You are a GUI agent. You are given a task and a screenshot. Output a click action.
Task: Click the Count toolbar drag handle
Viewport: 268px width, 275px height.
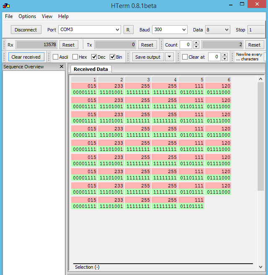[x=162, y=45]
